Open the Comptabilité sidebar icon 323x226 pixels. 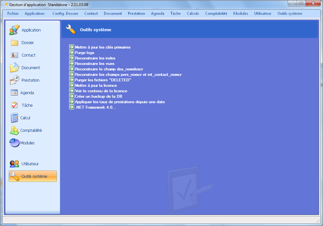(14, 130)
